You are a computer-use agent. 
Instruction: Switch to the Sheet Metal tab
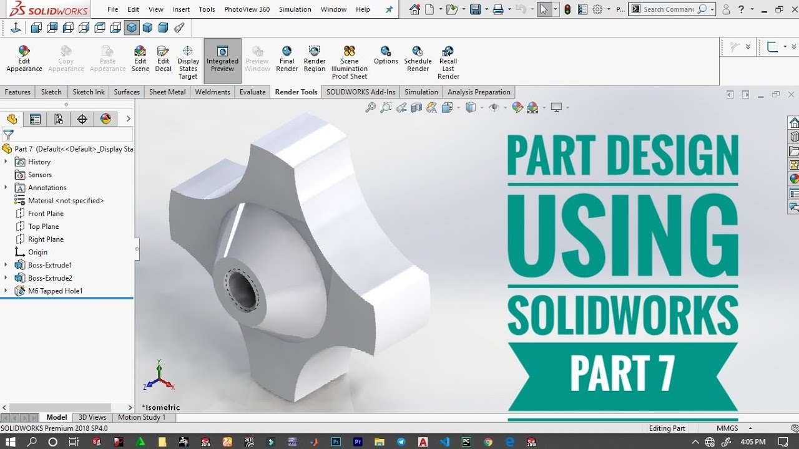click(167, 92)
